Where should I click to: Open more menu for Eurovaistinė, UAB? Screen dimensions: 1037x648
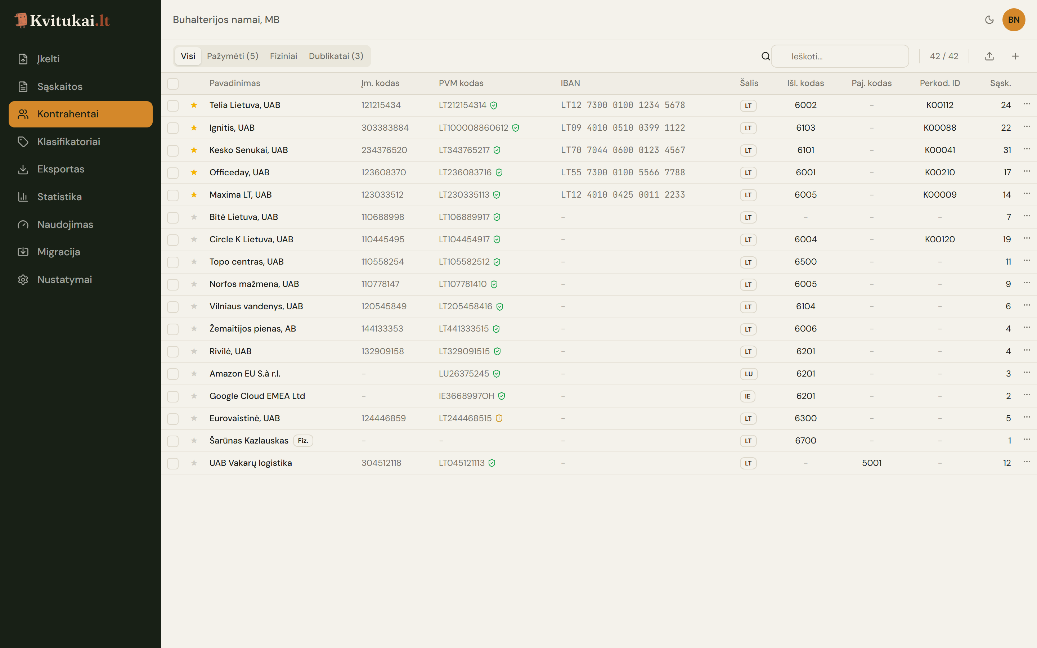coord(1027,417)
